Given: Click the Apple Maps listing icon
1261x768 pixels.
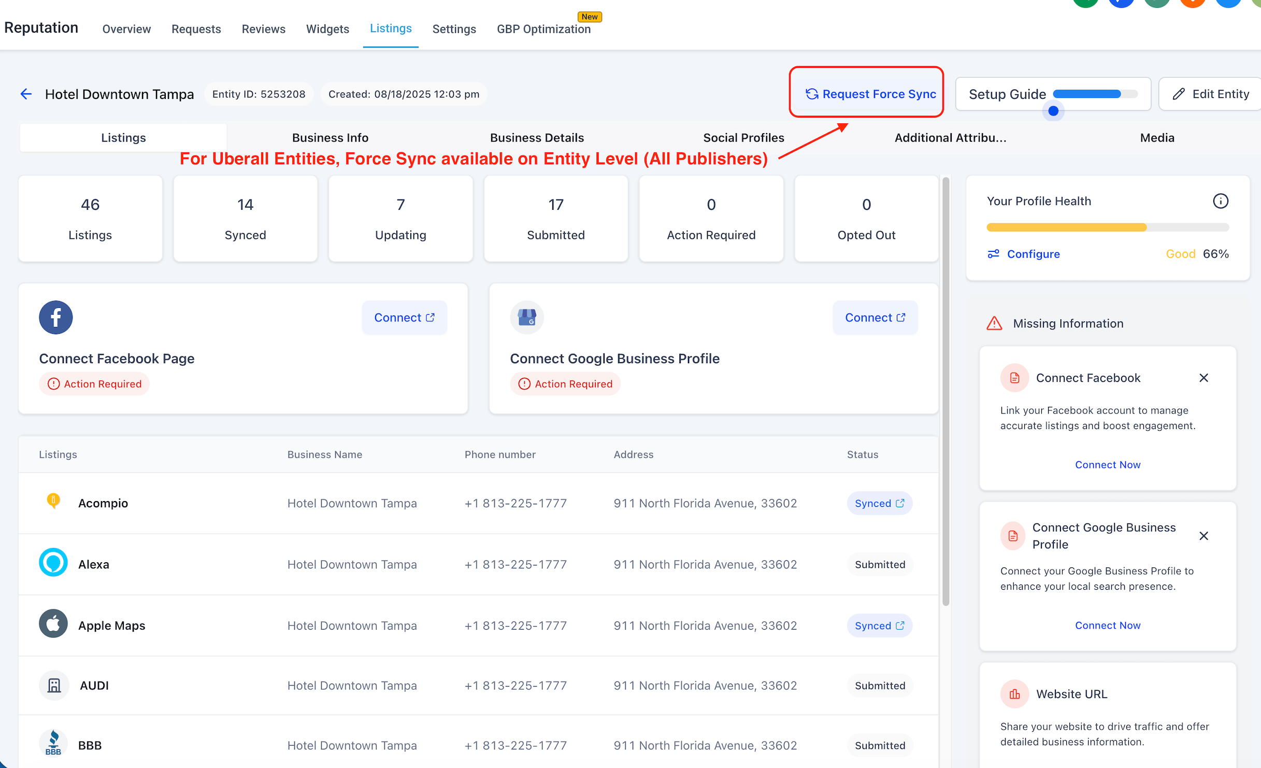Looking at the screenshot, I should point(53,624).
